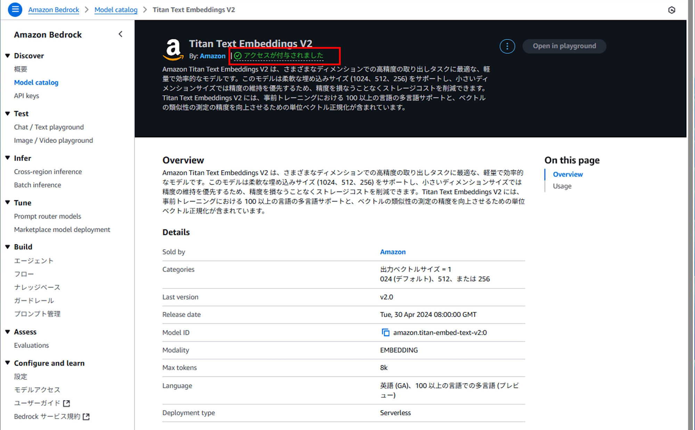This screenshot has width=695, height=430.
Task: Click the Amazon Bedrock sidebar title
Action: (48, 34)
